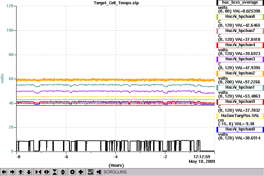Image resolution: width=264 pixels, height=176 pixels.
Task: Click the SCROLLING status label
Action: (x=115, y=172)
